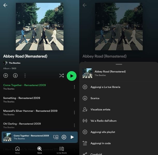
Task: Tap share icon next to Condividi
Action: pyautogui.click(x=85, y=154)
